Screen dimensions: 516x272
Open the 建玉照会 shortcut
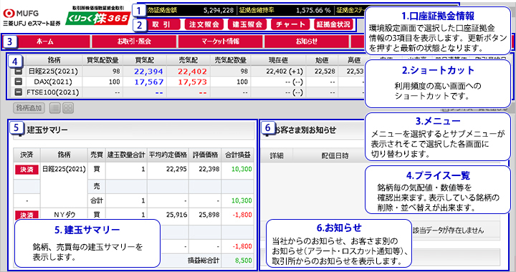coord(247,24)
